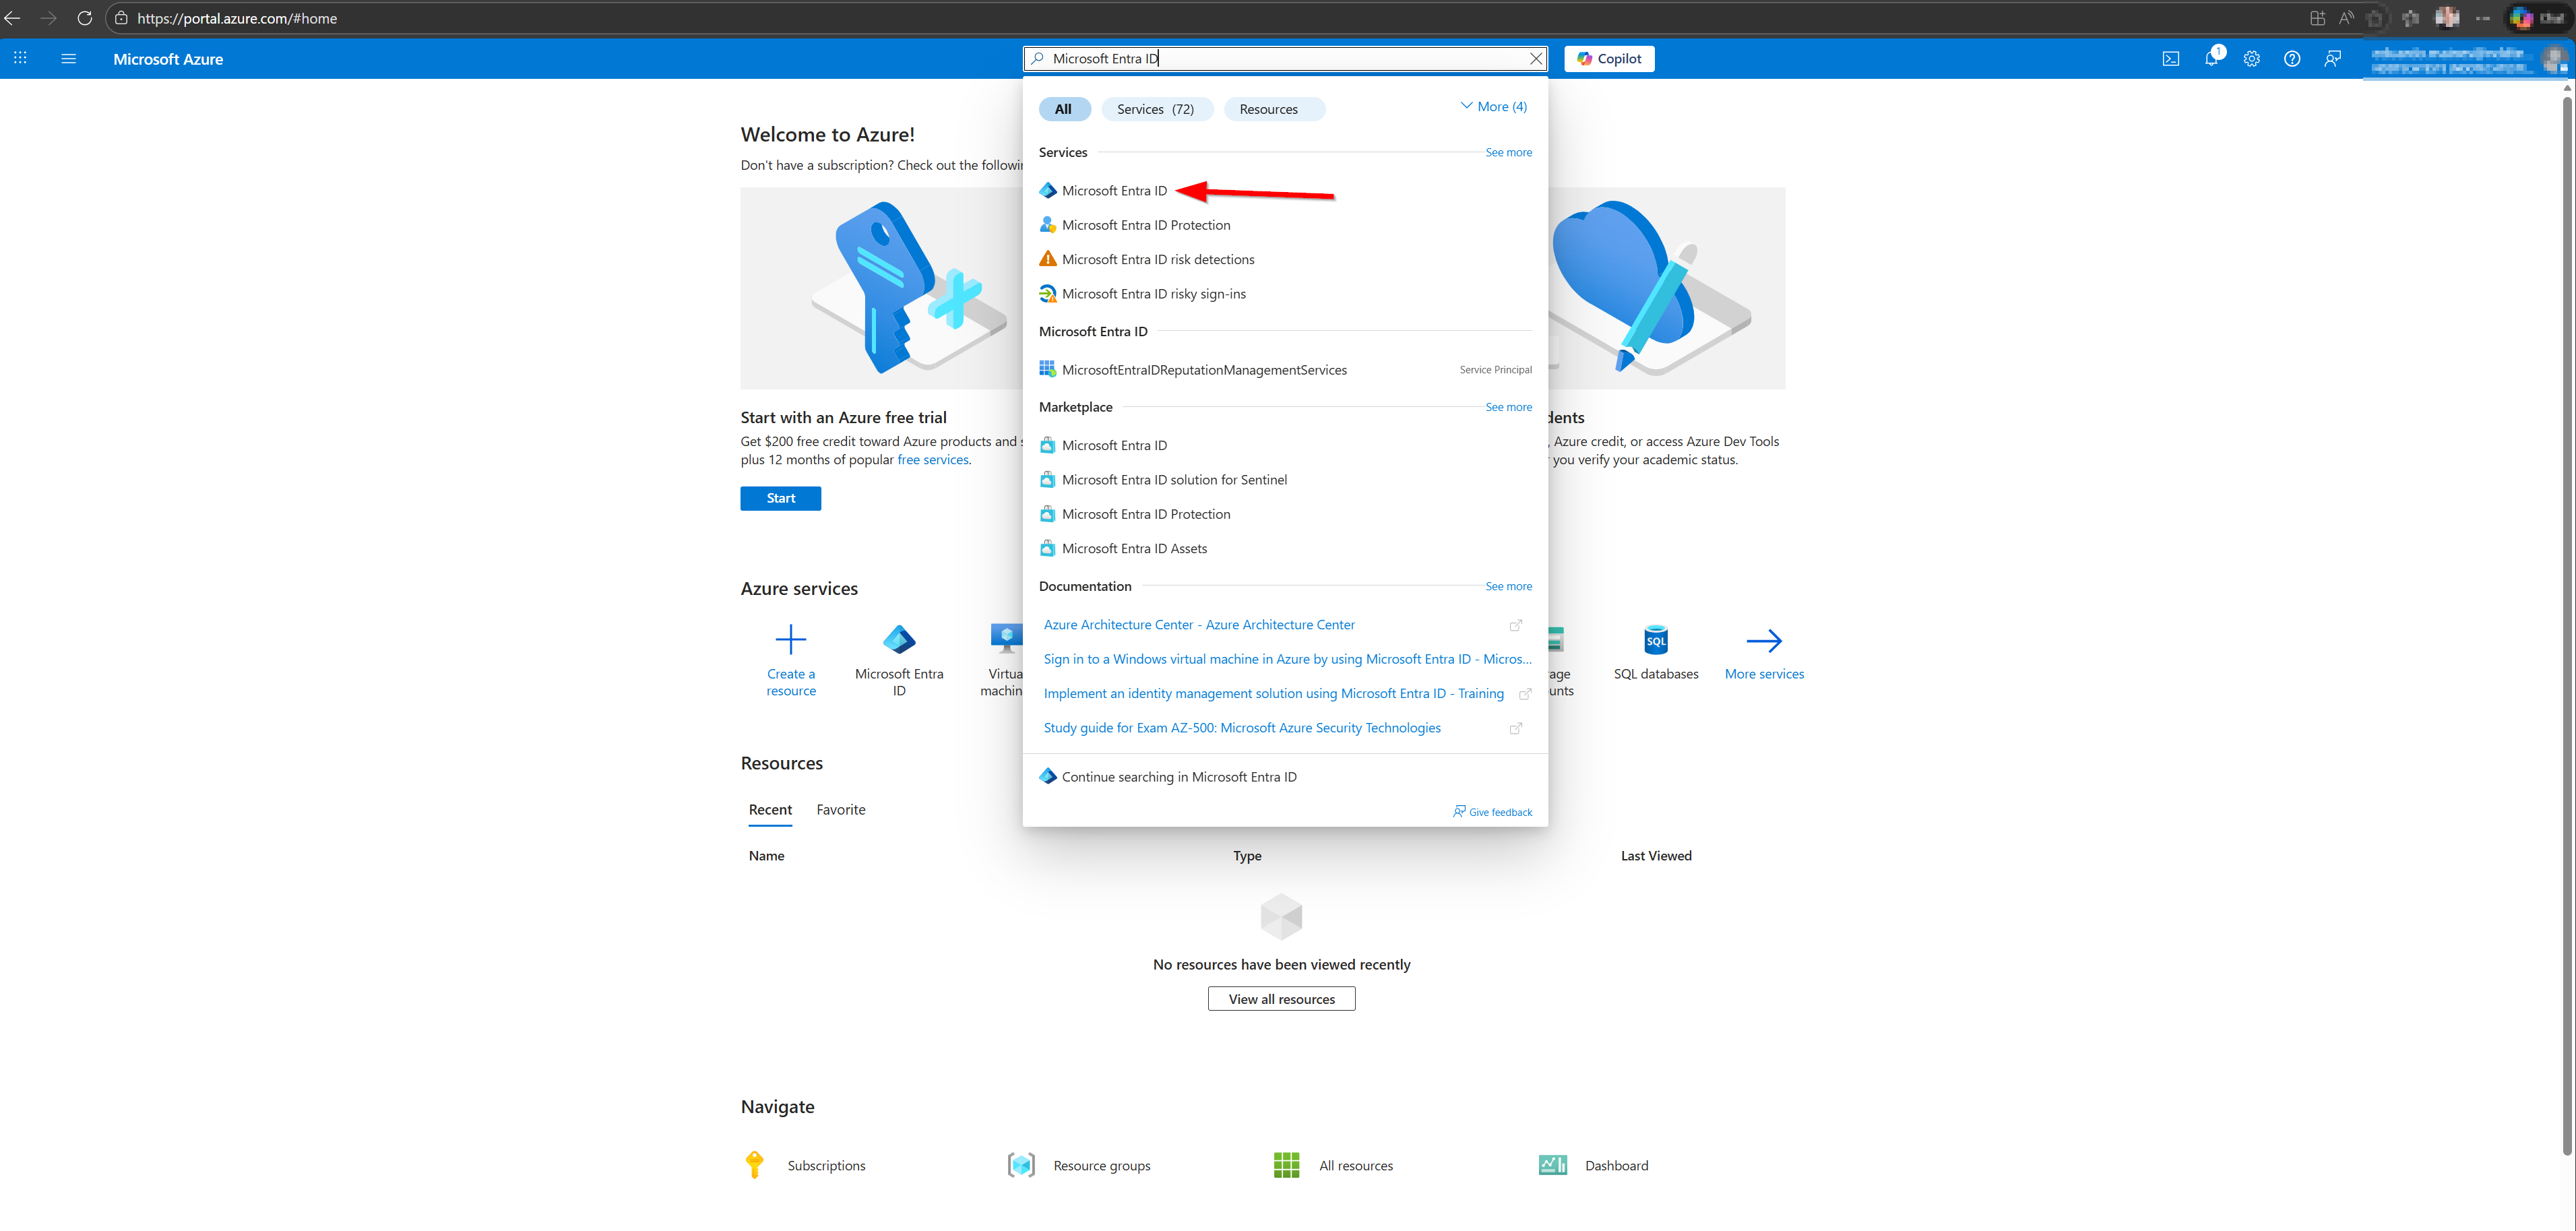The image size is (2576, 1231).
Task: Clear the search box with X
Action: (x=1535, y=59)
